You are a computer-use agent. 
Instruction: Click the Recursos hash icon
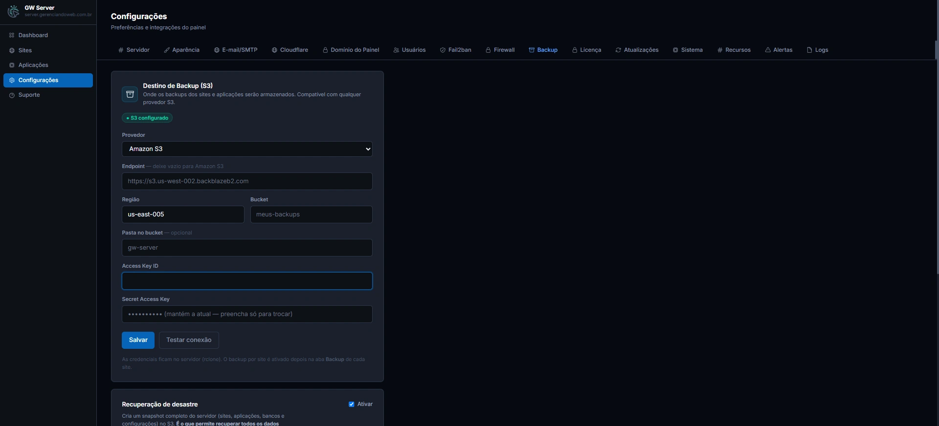coord(720,50)
